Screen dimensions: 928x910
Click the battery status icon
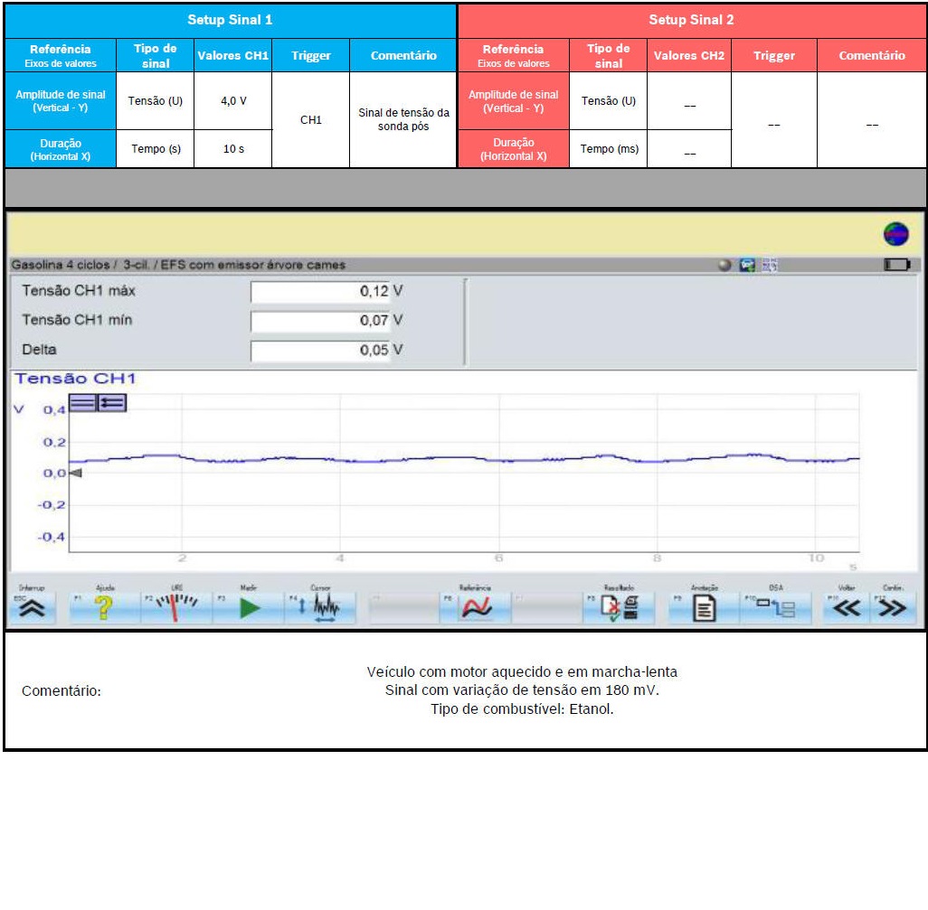[896, 266]
